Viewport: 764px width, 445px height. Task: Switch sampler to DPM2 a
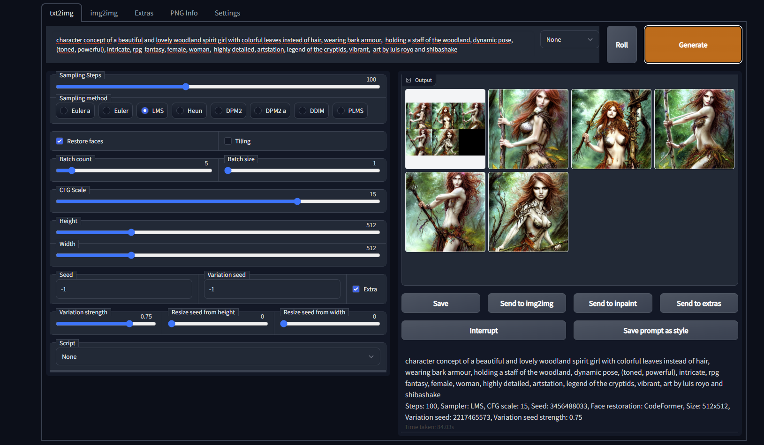pos(257,111)
